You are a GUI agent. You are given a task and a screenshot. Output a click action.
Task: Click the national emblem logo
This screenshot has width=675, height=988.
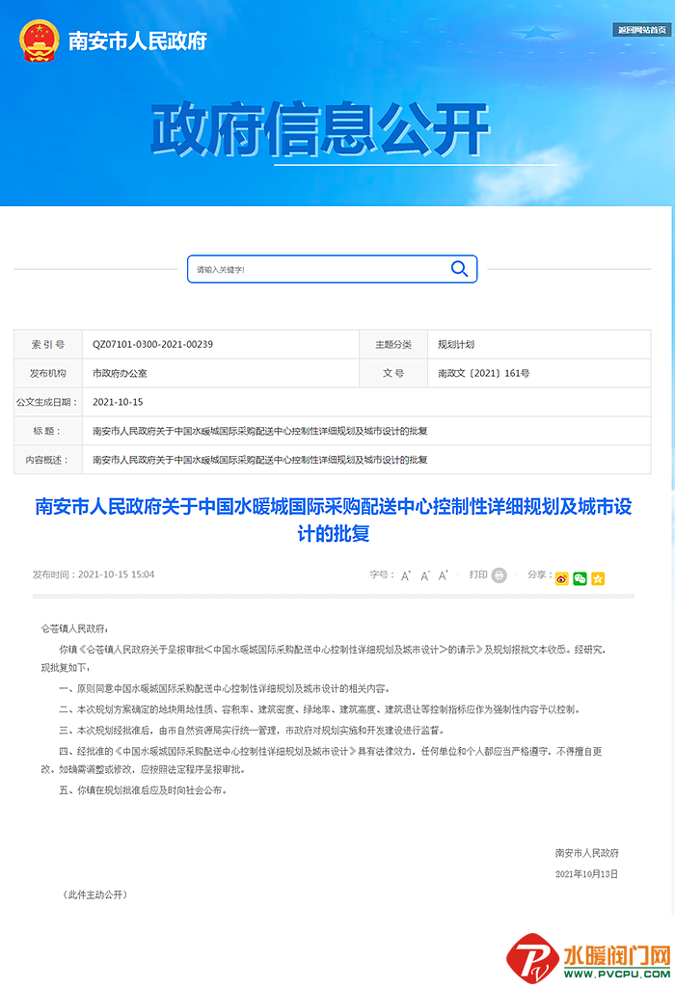(40, 41)
